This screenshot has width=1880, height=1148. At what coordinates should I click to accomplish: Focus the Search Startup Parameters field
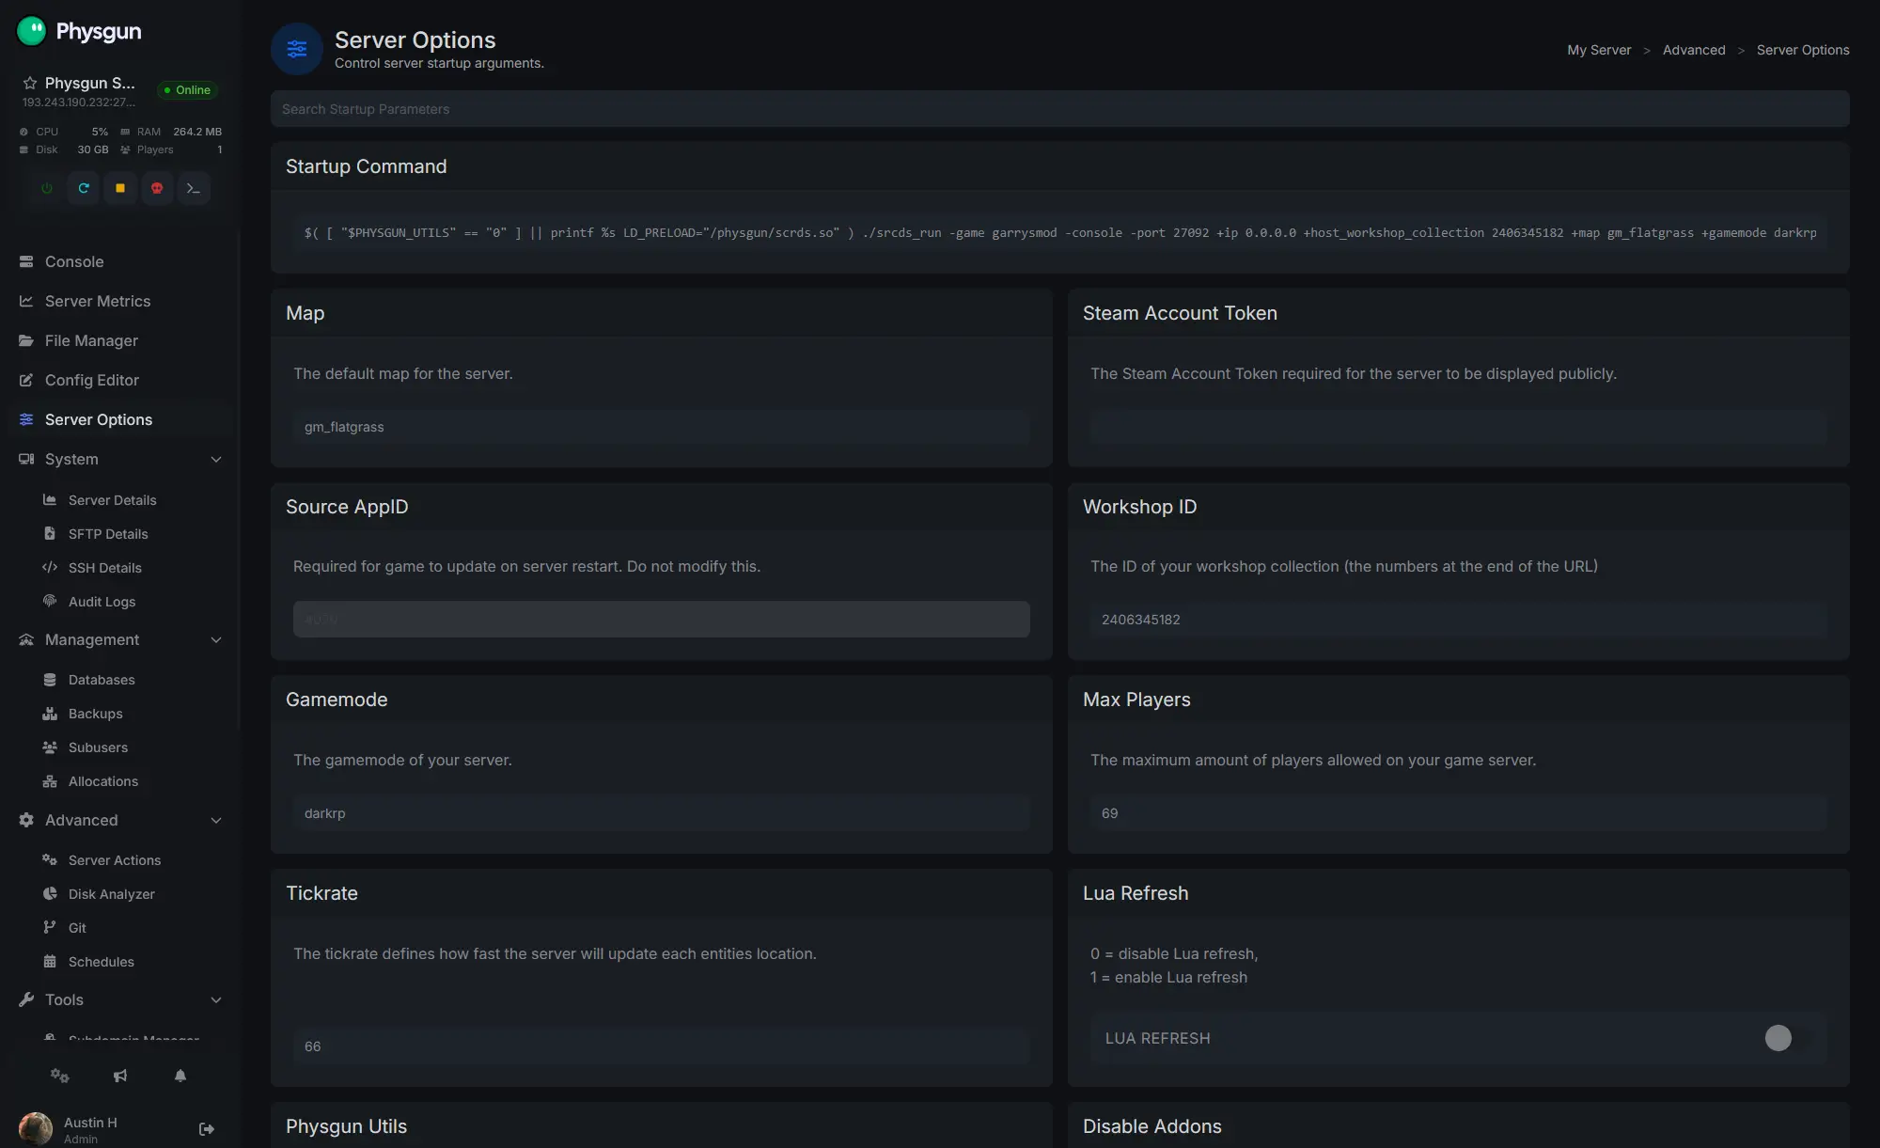coord(1059,109)
